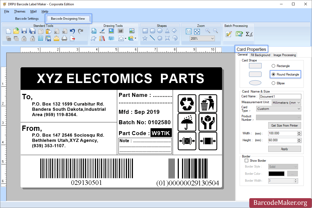Click the border color browse button
Screen dimensions: 312x208
tap(293, 174)
